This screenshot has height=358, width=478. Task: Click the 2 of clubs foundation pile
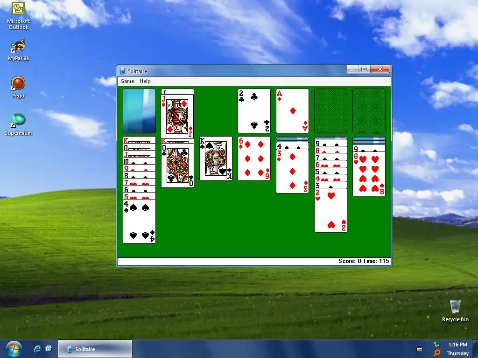254,111
